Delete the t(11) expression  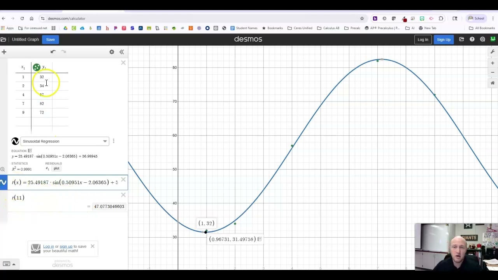123,195
